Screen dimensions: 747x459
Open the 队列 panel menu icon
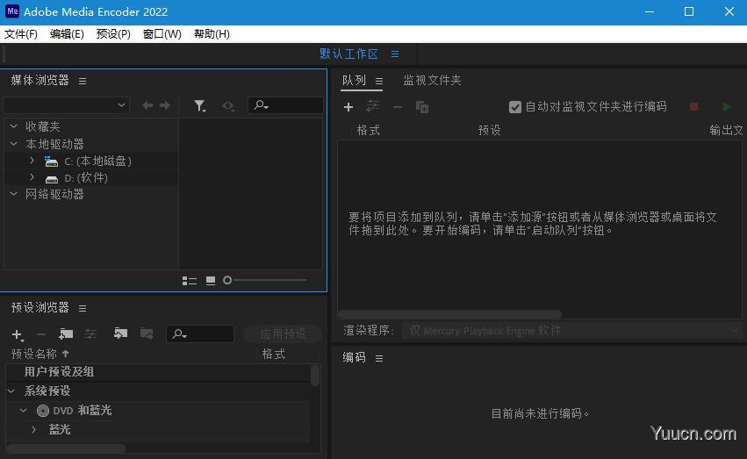click(x=379, y=82)
